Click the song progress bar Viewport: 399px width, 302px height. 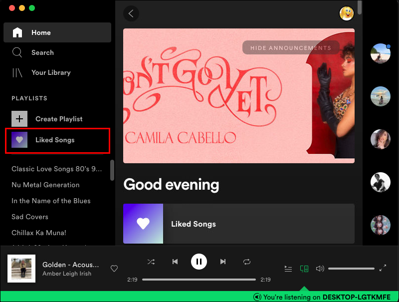199,280
